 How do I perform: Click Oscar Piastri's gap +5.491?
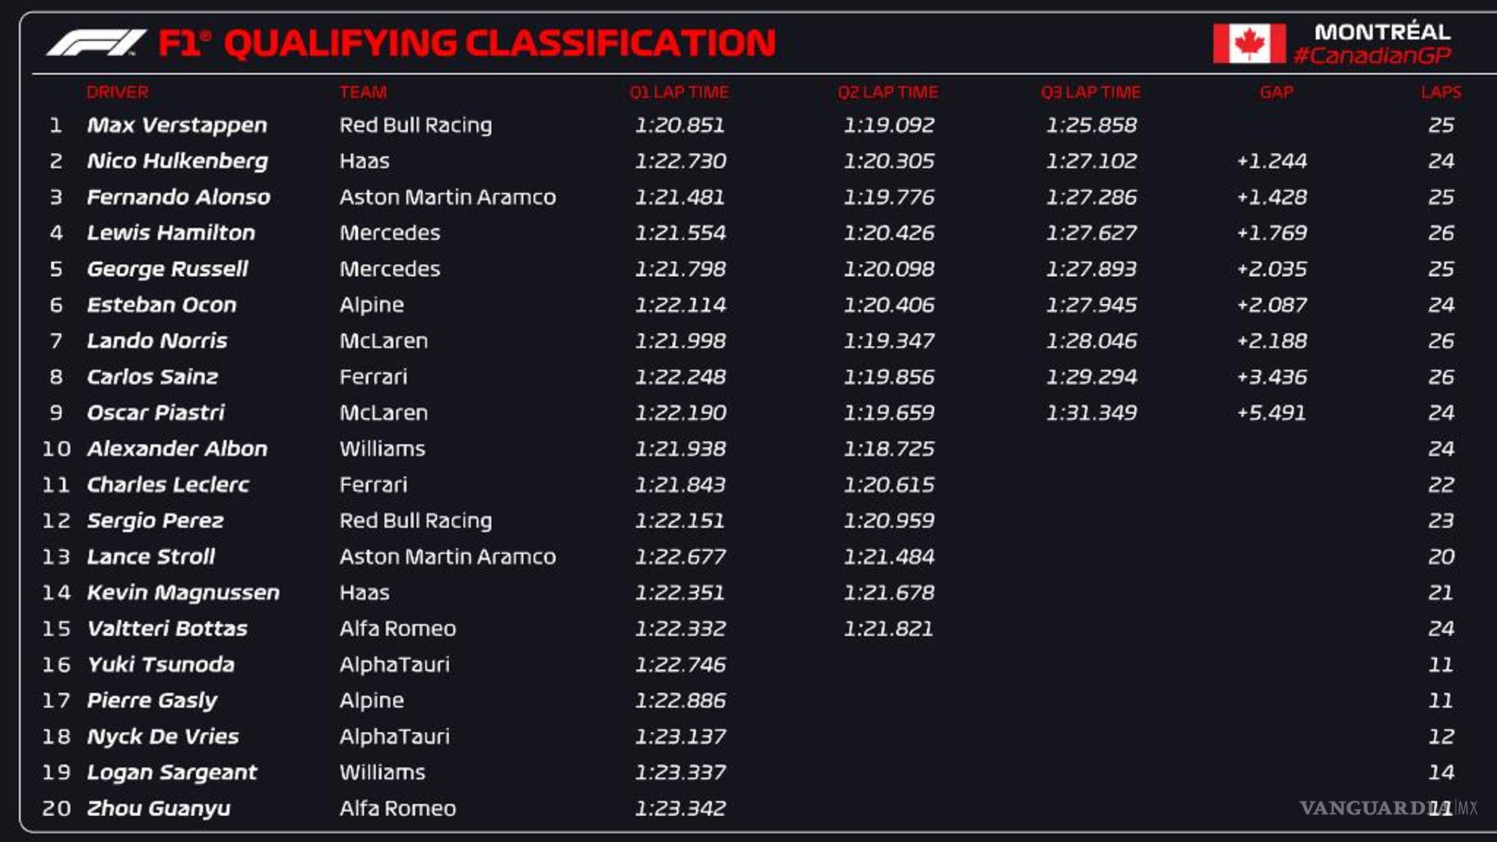1271,412
